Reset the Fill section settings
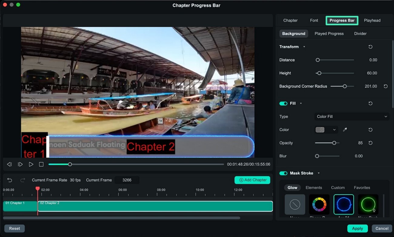Image resolution: width=394 pixels, height=237 pixels. pos(370,103)
